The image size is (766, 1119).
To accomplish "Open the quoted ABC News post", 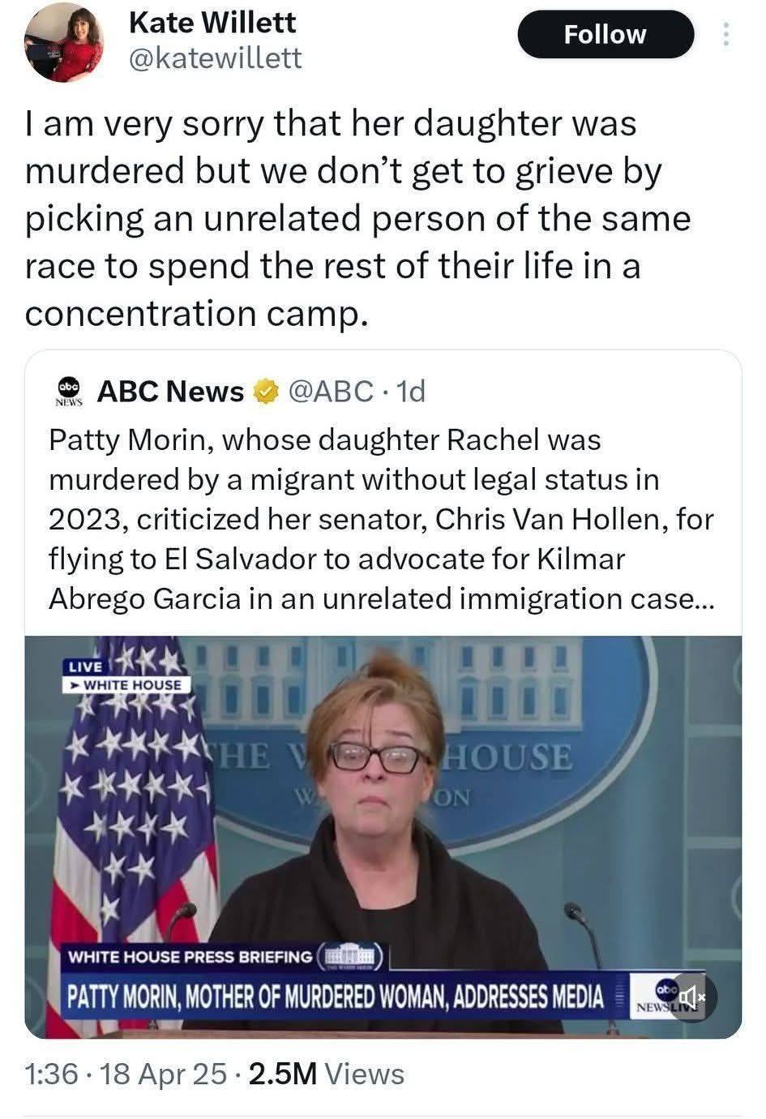I will click(381, 519).
